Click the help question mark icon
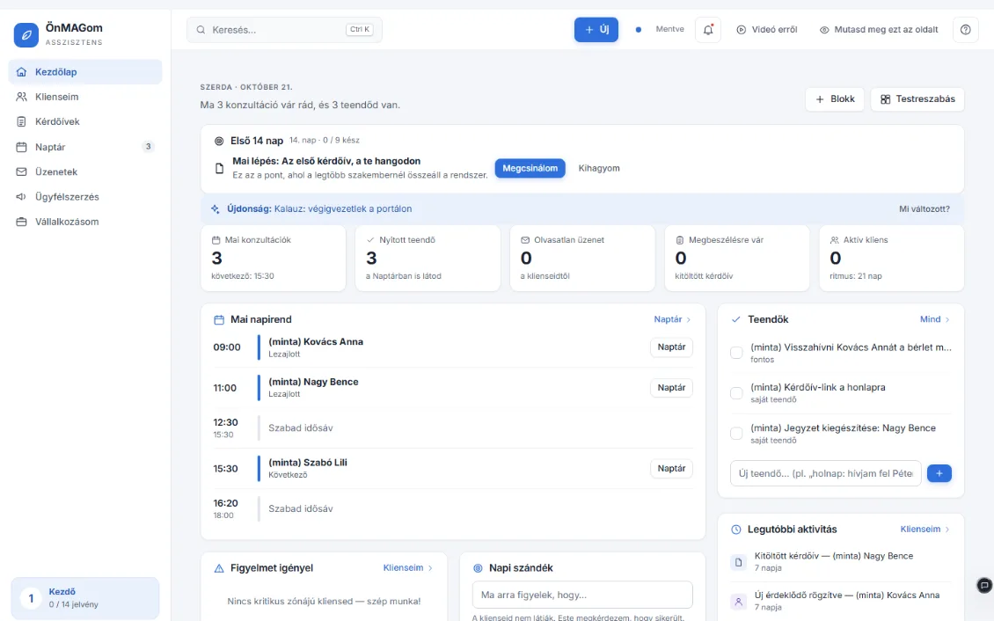Image resolution: width=994 pixels, height=621 pixels. point(966,30)
